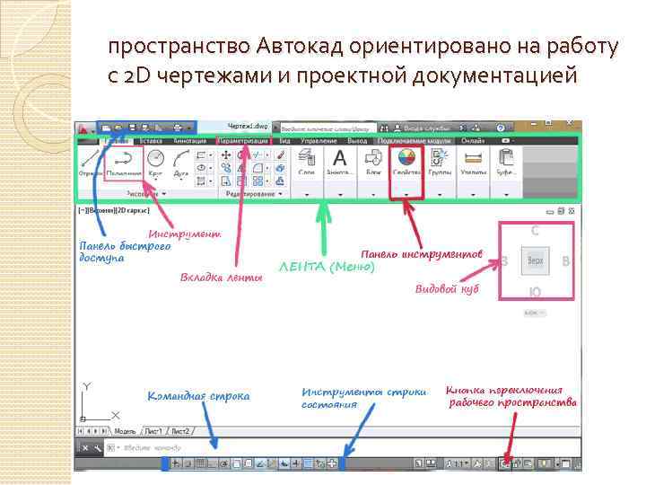Toggle workspace switching gear button

pos(505,464)
